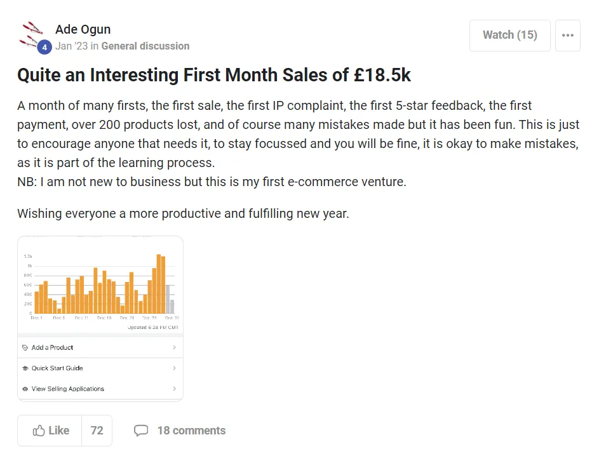Click Ade Ogun's profile avatar
599x456 pixels.
[x=32, y=34]
